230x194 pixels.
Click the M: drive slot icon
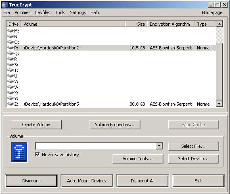[x=10, y=31]
